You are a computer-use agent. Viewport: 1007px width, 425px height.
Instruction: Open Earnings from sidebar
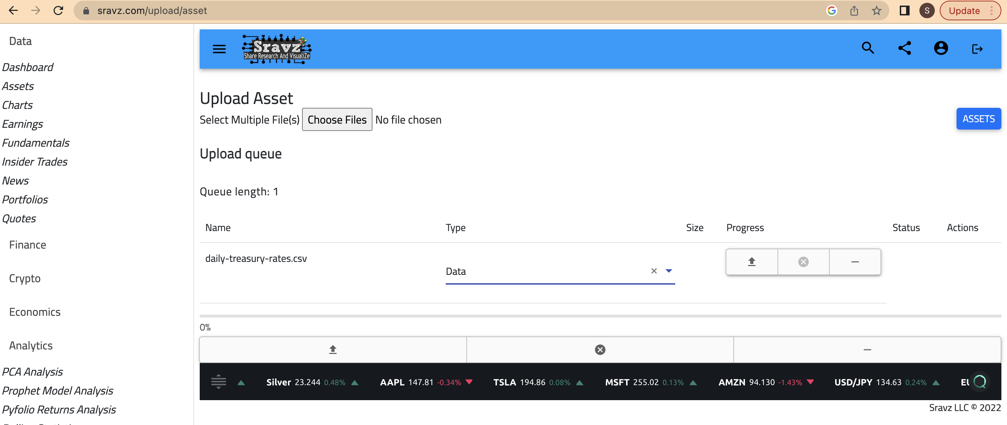pos(23,124)
